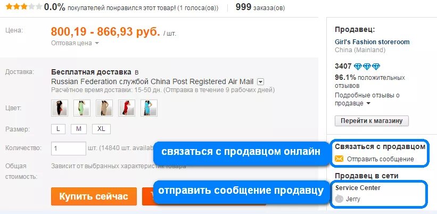This screenshot has width=437, height=214.
Task: Click the Отправить сообщение link
Action: (x=381, y=159)
